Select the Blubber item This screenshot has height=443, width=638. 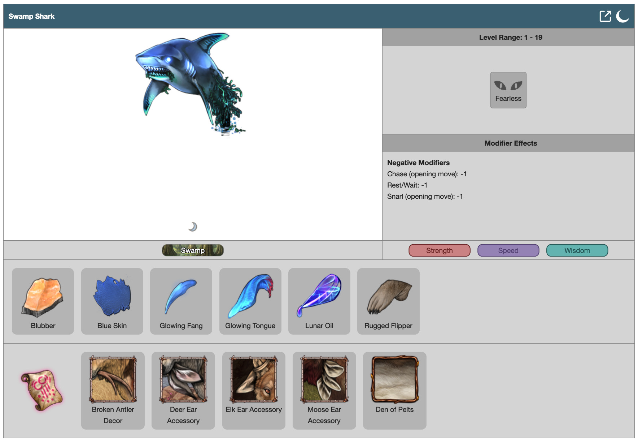tap(43, 301)
